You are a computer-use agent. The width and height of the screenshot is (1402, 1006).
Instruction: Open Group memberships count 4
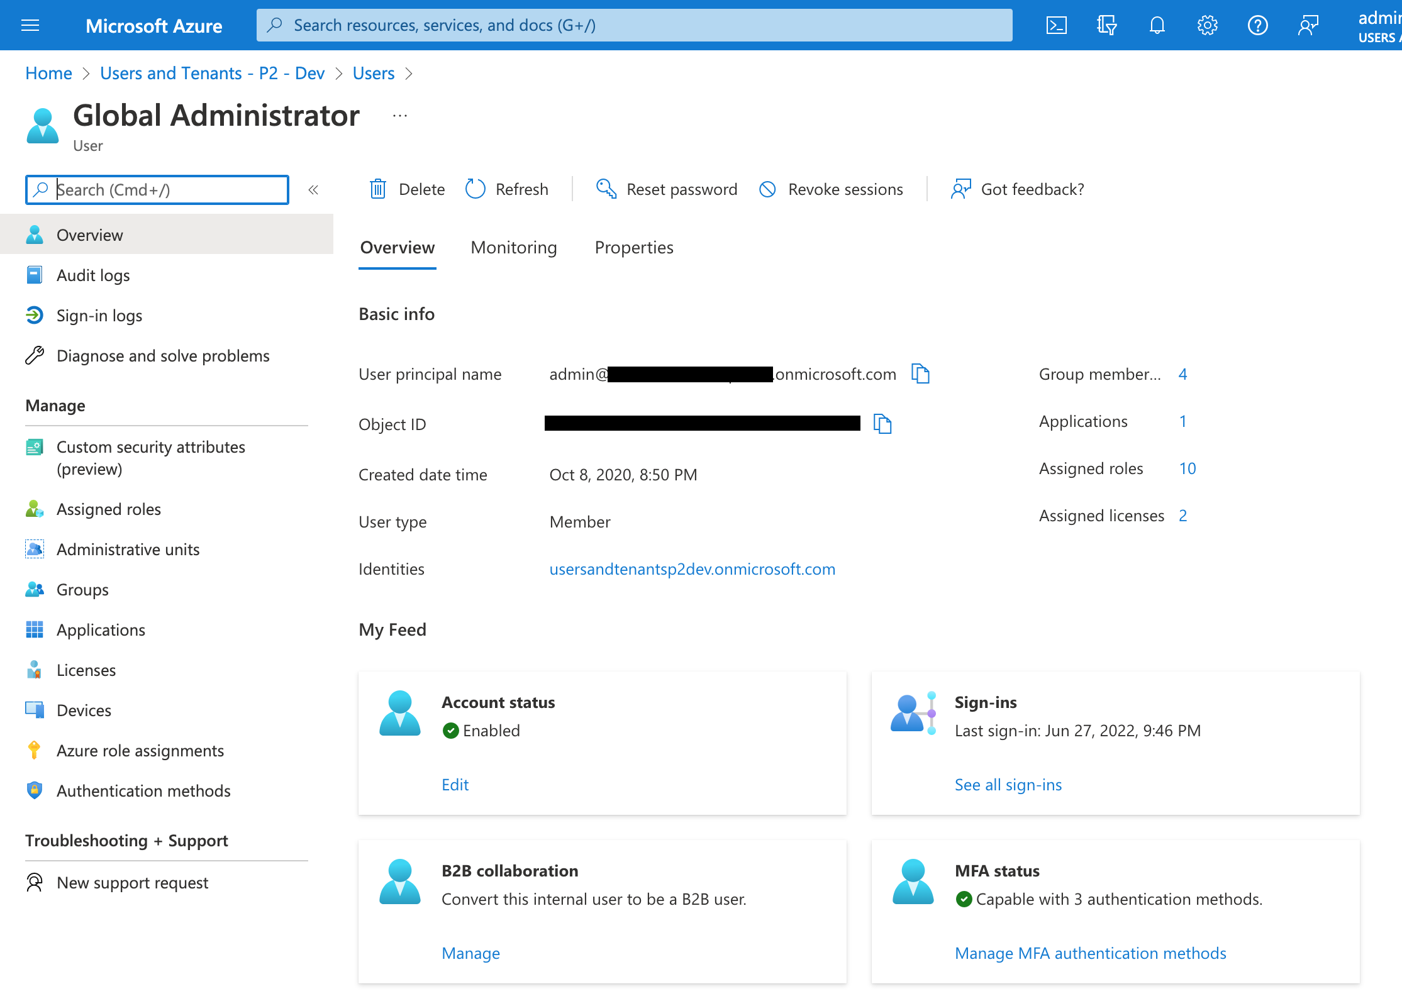(1182, 373)
